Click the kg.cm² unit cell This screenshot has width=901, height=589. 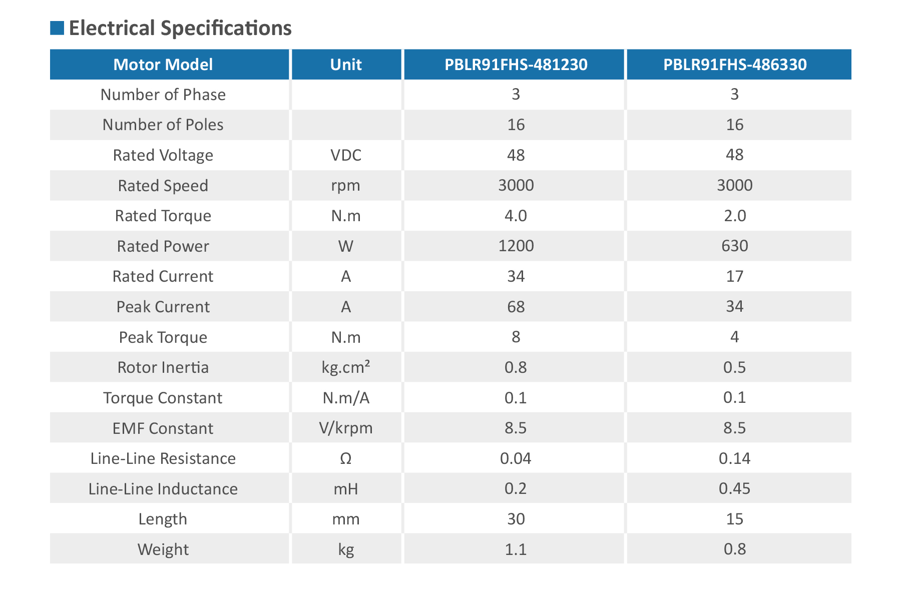pyautogui.click(x=346, y=367)
